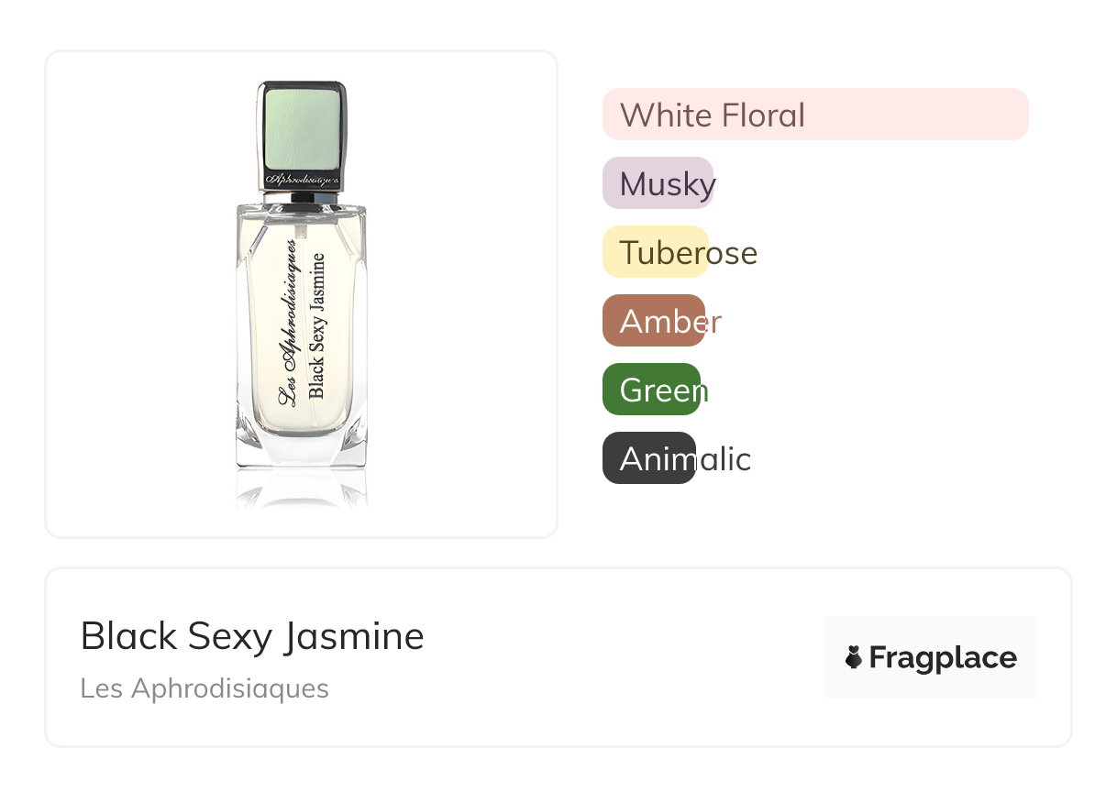
Task: Click the Les Aphrodisiaques brand subtitle
Action: tap(205, 688)
